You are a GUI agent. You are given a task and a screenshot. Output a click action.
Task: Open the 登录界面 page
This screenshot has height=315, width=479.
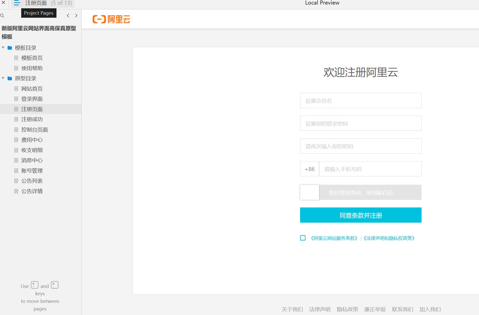32,99
